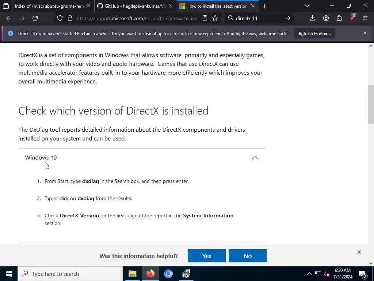
Task: Close the Index of /misc tab
Action: (x=88, y=6)
